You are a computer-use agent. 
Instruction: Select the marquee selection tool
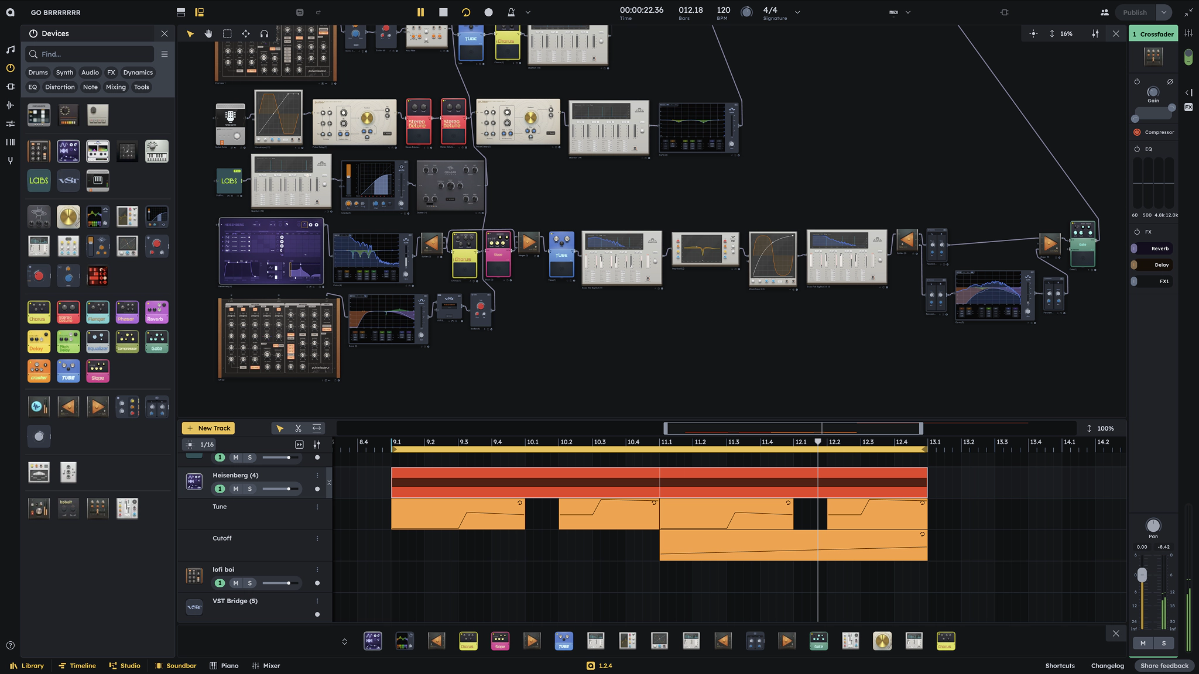coord(227,34)
